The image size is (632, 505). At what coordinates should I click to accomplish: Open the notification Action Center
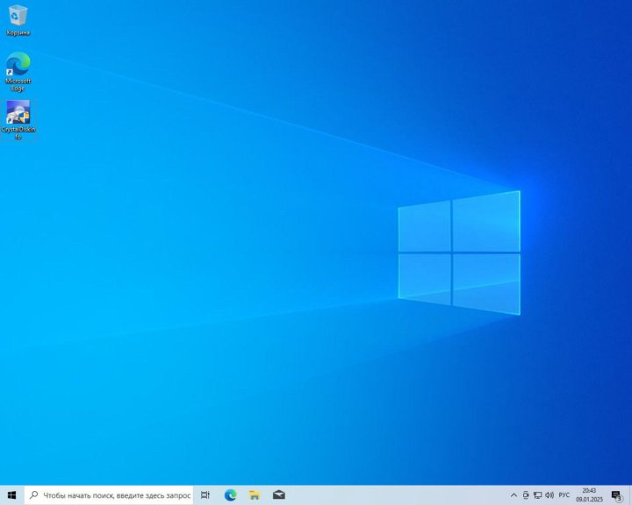617,495
